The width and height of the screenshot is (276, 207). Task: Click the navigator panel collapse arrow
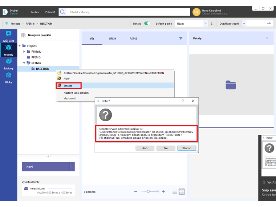[48, 156]
